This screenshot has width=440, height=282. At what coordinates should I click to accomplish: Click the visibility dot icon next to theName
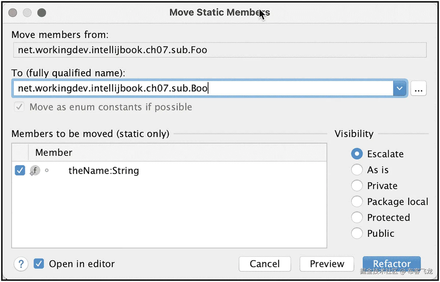click(x=47, y=170)
